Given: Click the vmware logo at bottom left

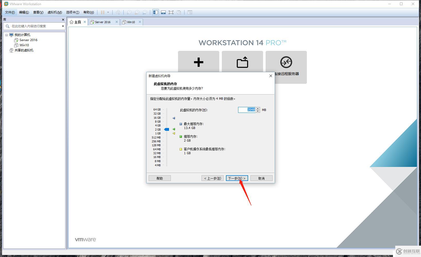Looking at the screenshot, I should [x=86, y=240].
